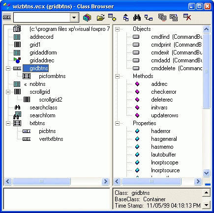Click the empty class description box
Screen dimensions: 214x213
pyautogui.click(x=57, y=199)
